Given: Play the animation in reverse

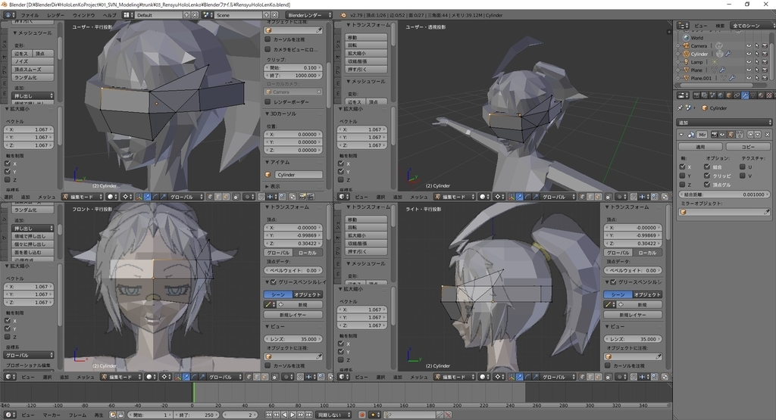Looking at the screenshot, I should pyautogui.click(x=285, y=415).
